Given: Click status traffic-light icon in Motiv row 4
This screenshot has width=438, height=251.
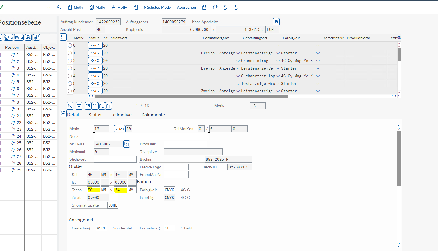Looking at the screenshot, I should (95, 76).
